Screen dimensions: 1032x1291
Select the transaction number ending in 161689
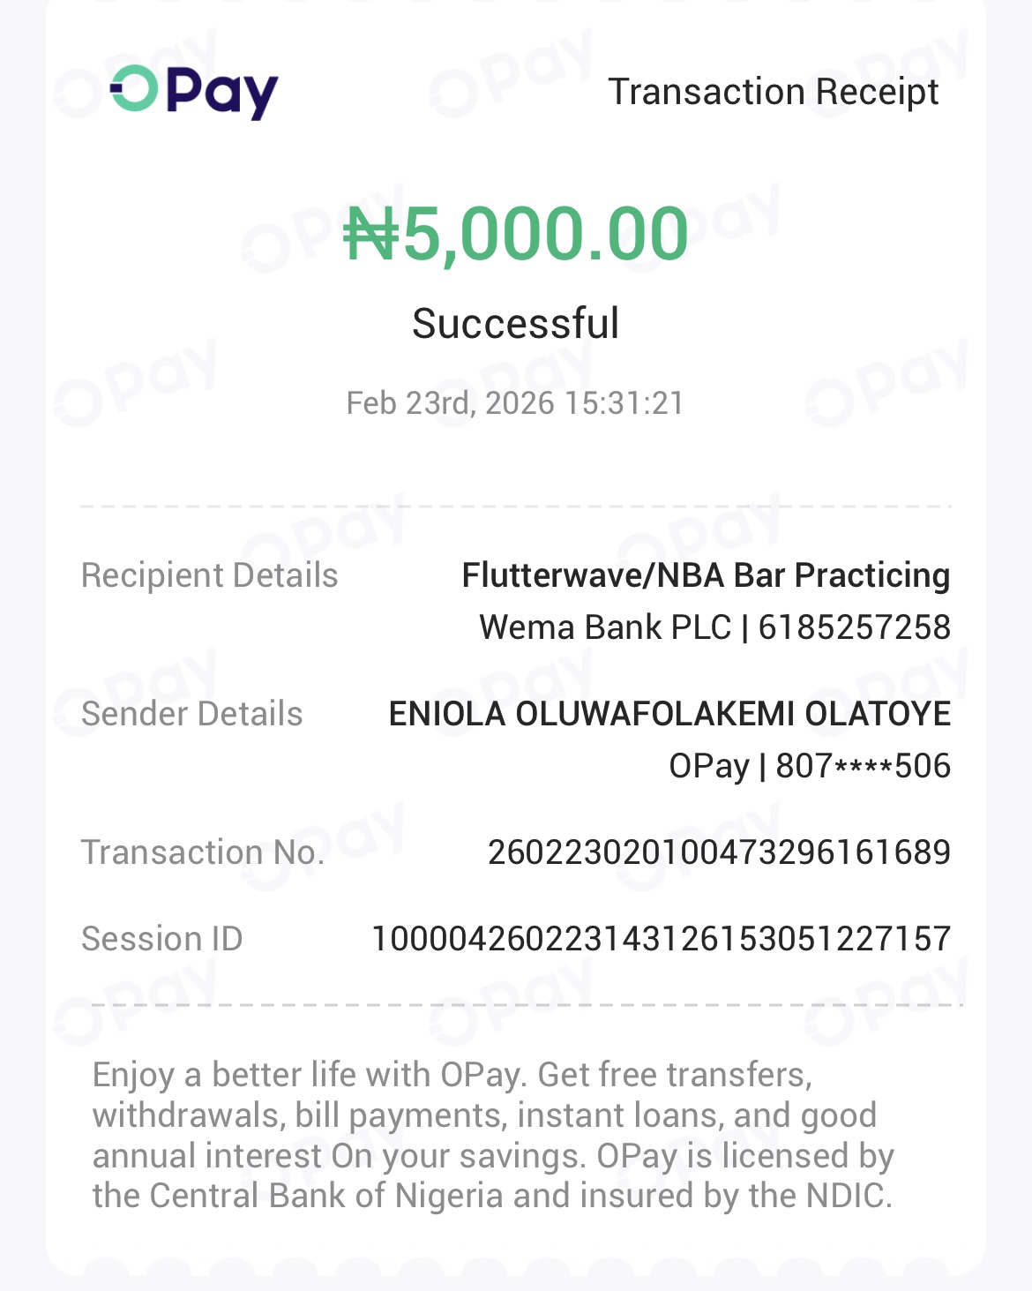[719, 852]
